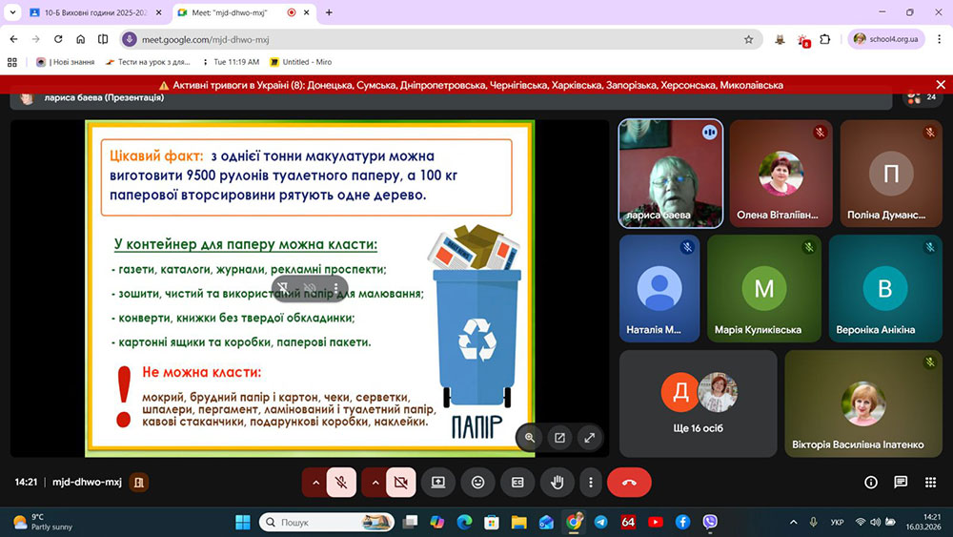Raise your hand in the meeting
953x537 pixels.
pyautogui.click(x=557, y=483)
